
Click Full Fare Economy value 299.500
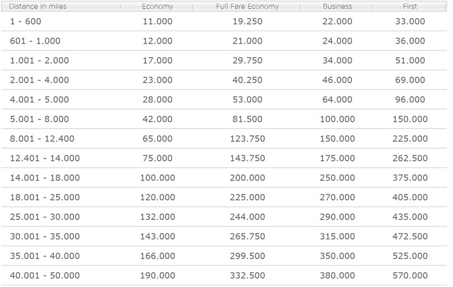247,256
